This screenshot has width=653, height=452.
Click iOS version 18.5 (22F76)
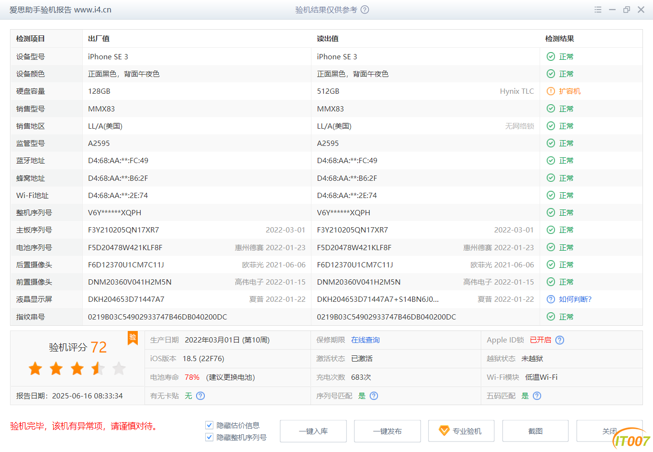click(x=203, y=358)
